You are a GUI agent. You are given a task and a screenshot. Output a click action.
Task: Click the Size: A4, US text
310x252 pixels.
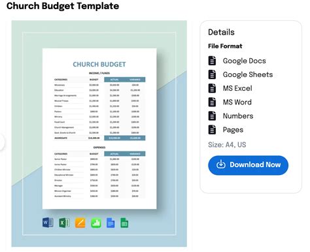coord(227,145)
